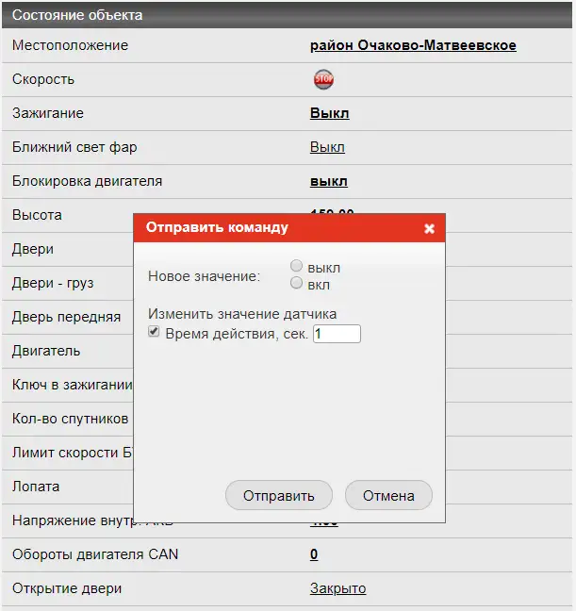Screen dimensions: 576x611
Task: Click the Обороты двигателя CAN value 0
Action: (x=314, y=554)
